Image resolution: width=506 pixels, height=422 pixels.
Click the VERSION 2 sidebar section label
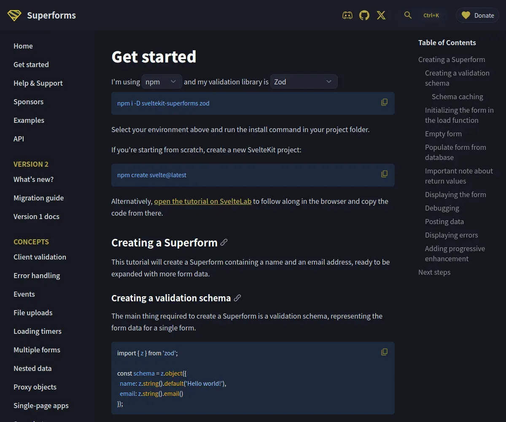pyautogui.click(x=31, y=164)
